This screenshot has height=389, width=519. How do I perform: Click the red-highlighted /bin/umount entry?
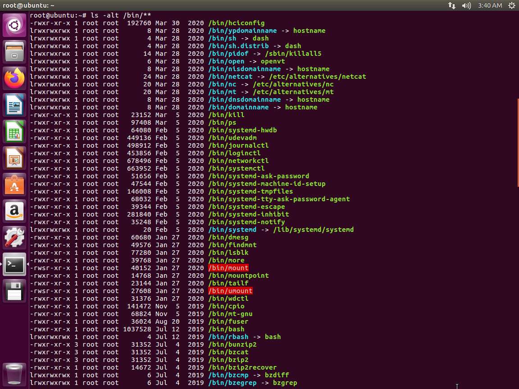(x=230, y=291)
